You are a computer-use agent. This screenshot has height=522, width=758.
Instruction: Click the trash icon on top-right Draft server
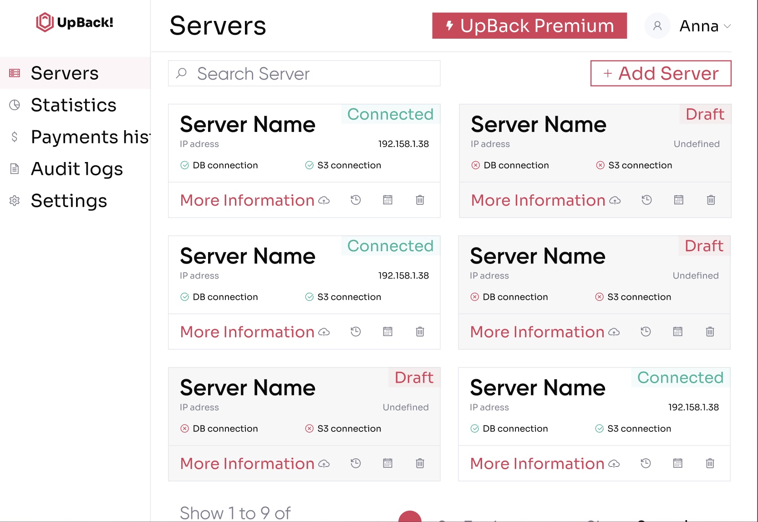tap(711, 200)
